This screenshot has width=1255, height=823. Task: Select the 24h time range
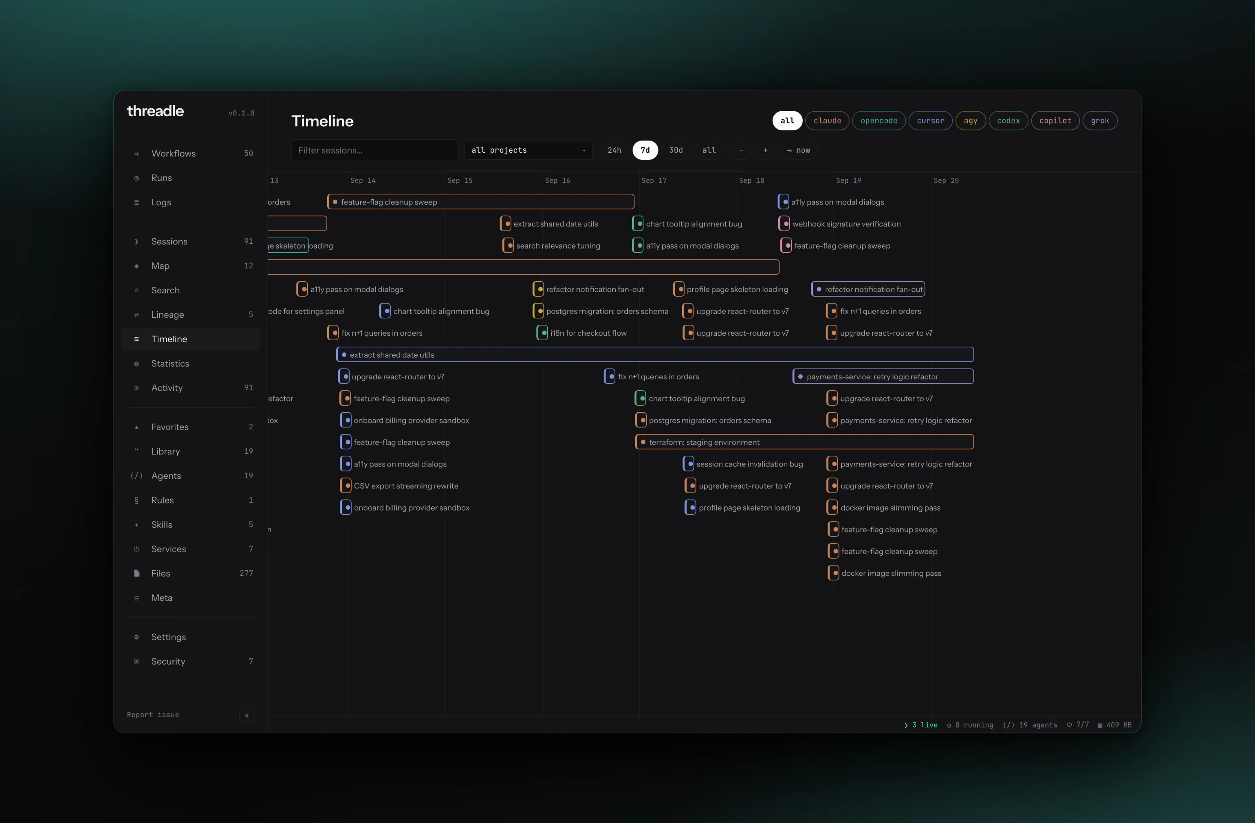[614, 150]
